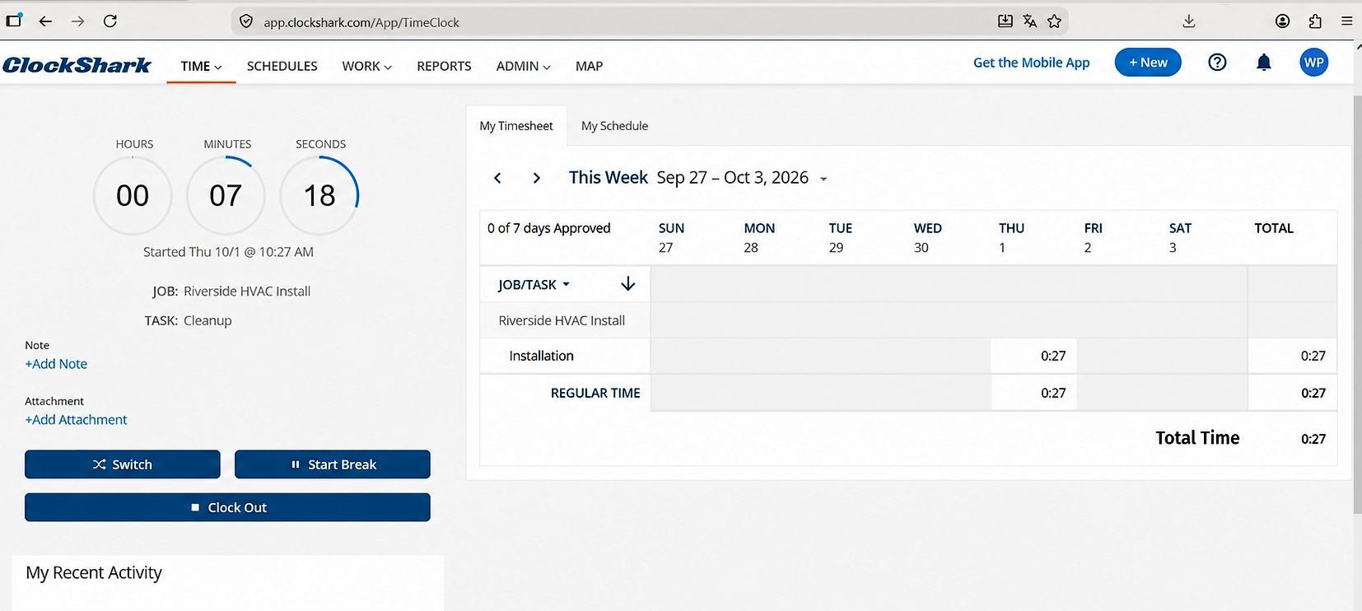Reload the page
Image resolution: width=1362 pixels, height=611 pixels.
(110, 21)
